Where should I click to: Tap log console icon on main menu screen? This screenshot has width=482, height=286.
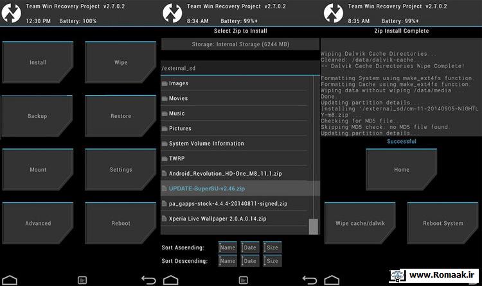coord(82,280)
